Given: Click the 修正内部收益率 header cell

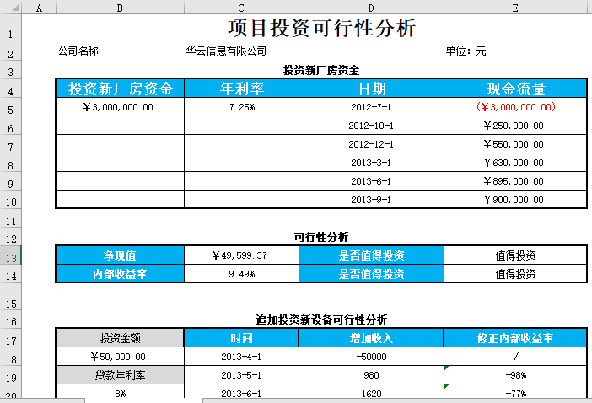Looking at the screenshot, I should point(514,338).
